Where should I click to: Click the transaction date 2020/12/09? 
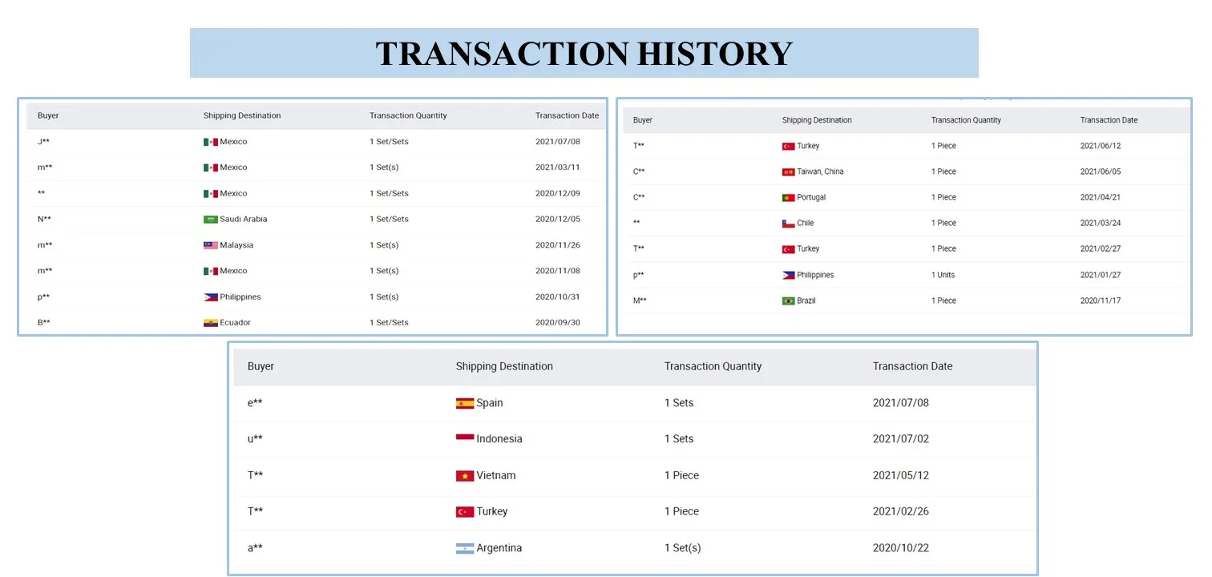click(x=558, y=193)
